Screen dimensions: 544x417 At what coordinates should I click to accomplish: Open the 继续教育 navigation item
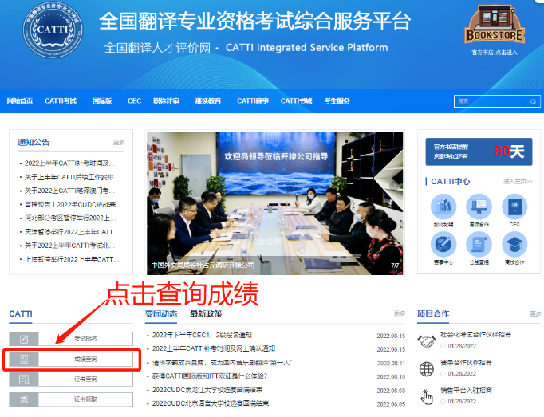pos(208,101)
